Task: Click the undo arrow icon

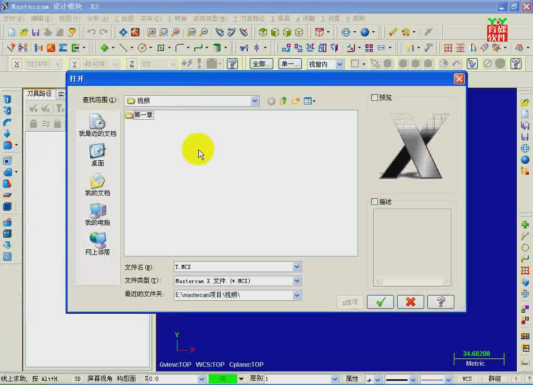Action: (x=91, y=32)
